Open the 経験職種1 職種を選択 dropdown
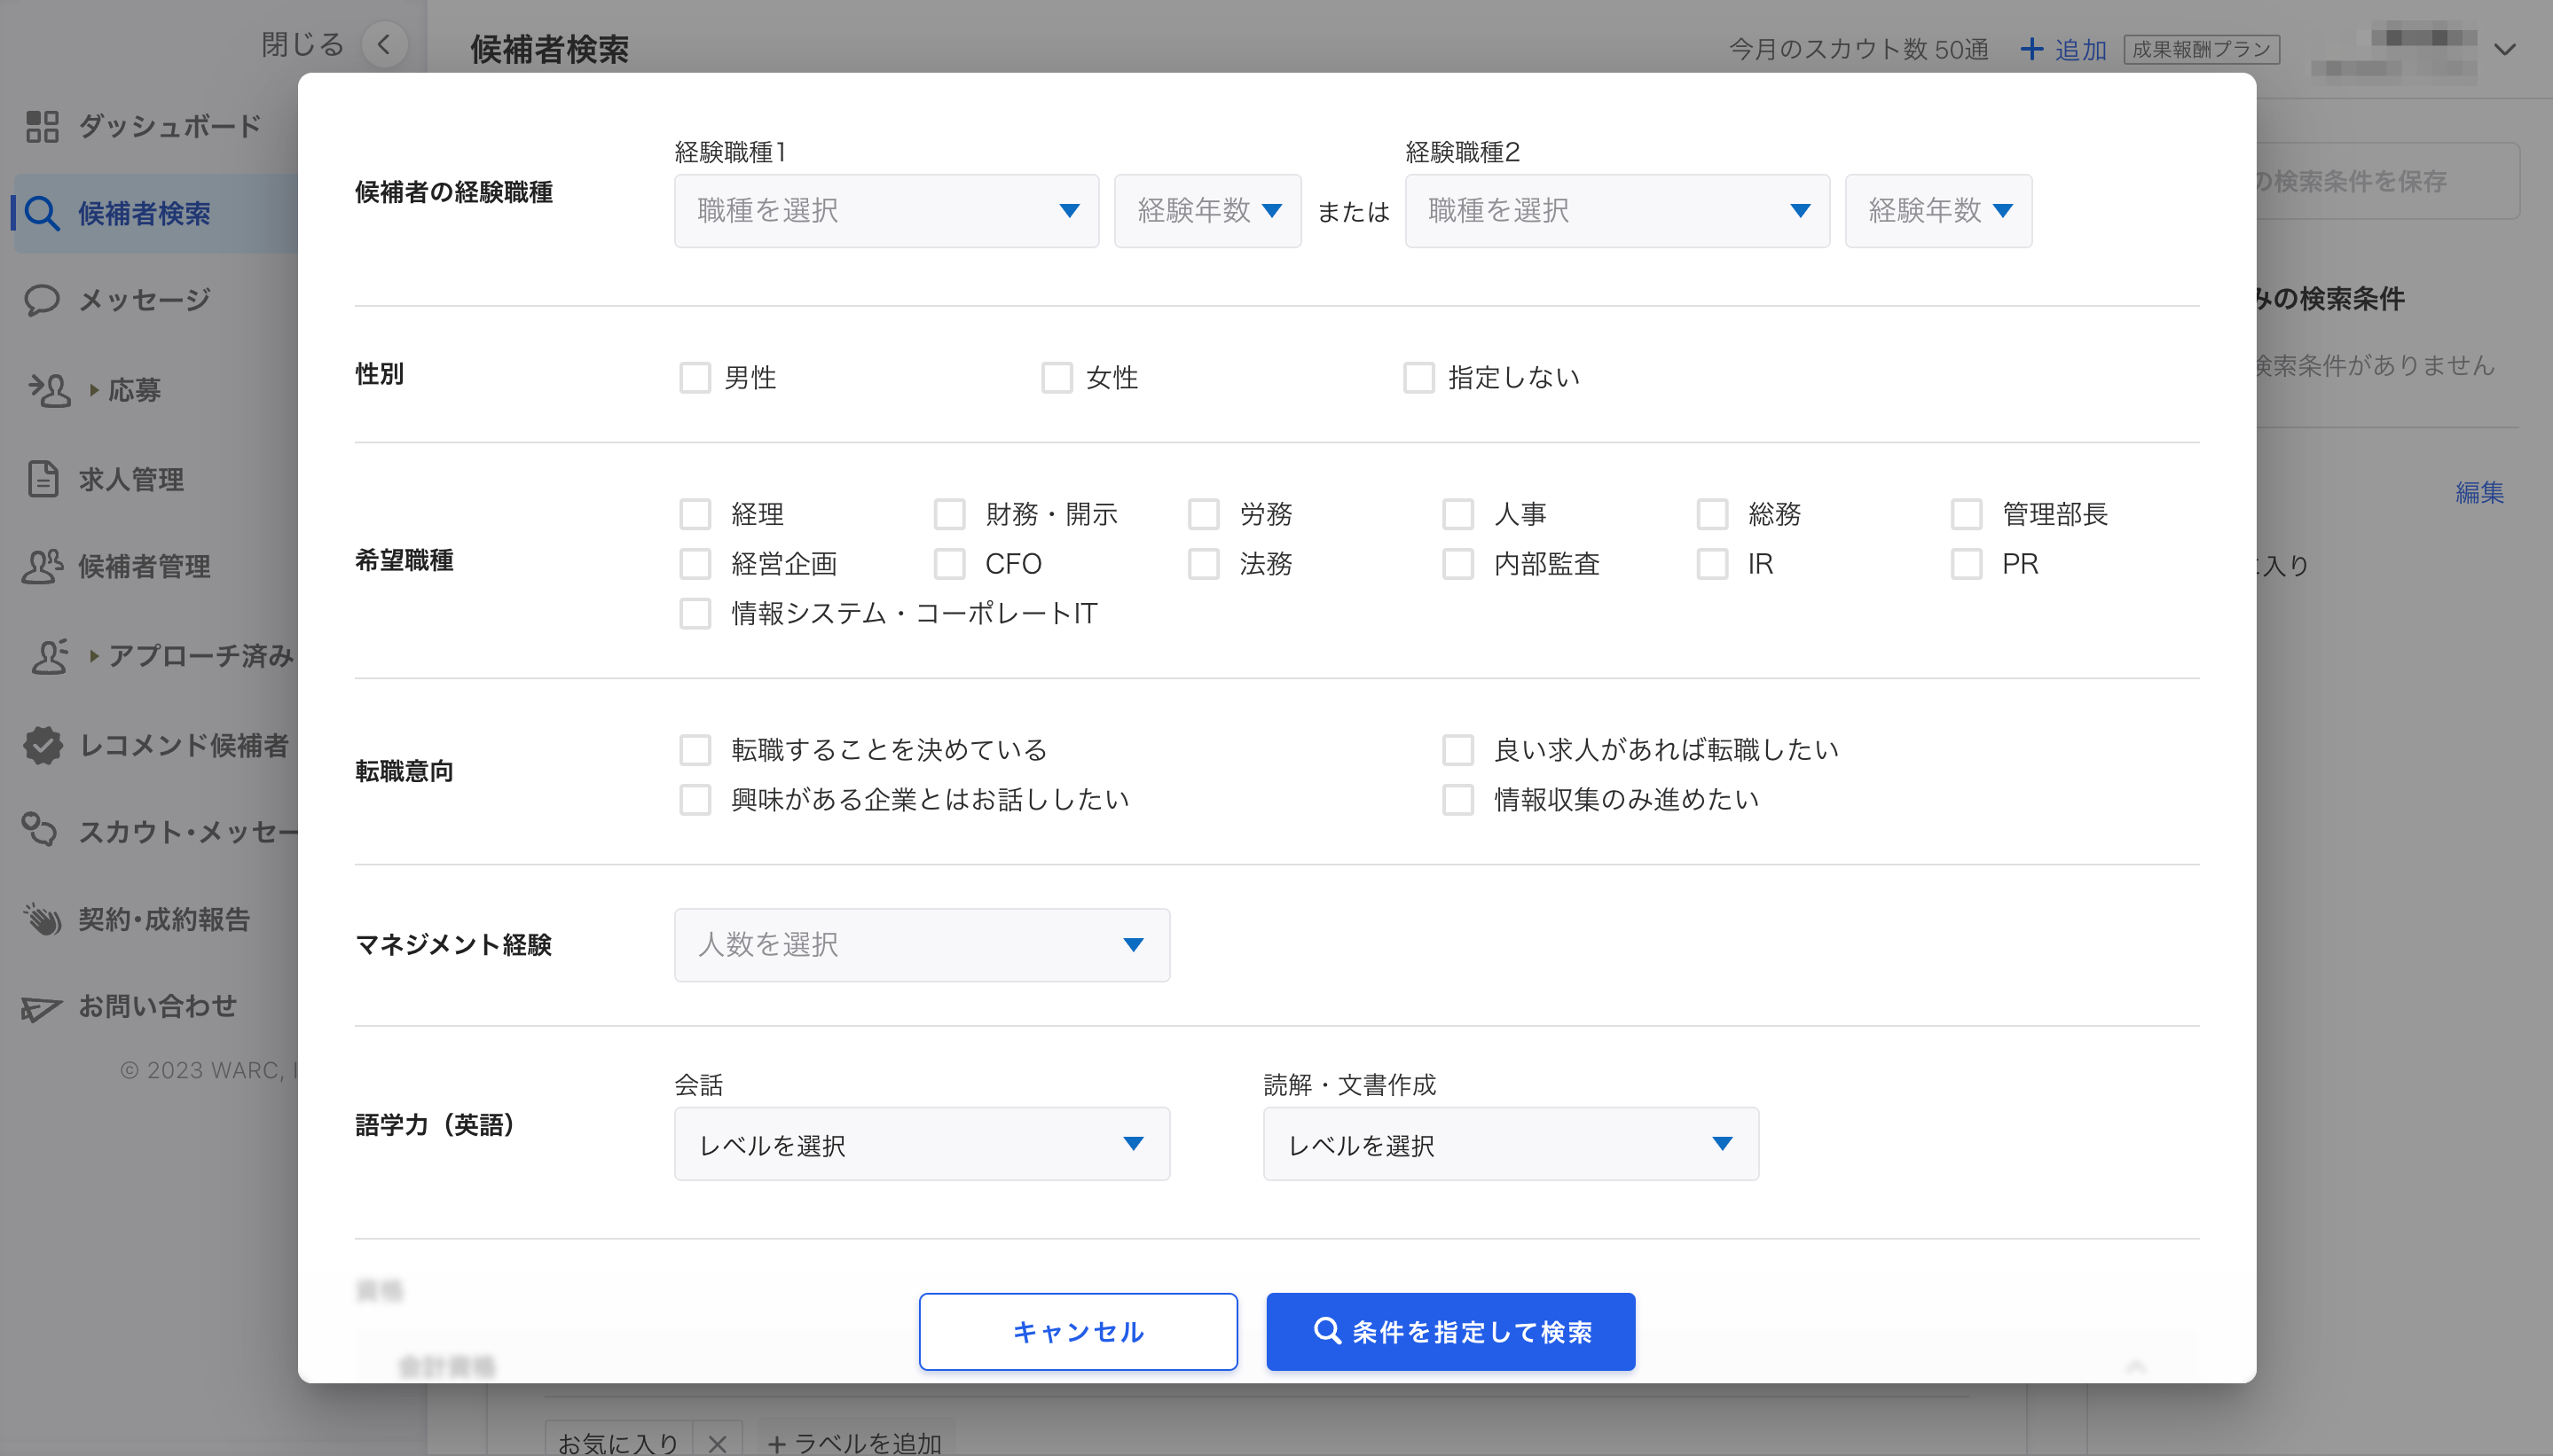Image resolution: width=2553 pixels, height=1456 pixels. tap(886, 211)
